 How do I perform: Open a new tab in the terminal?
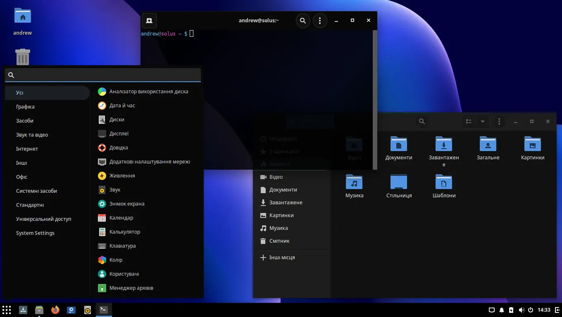[149, 21]
